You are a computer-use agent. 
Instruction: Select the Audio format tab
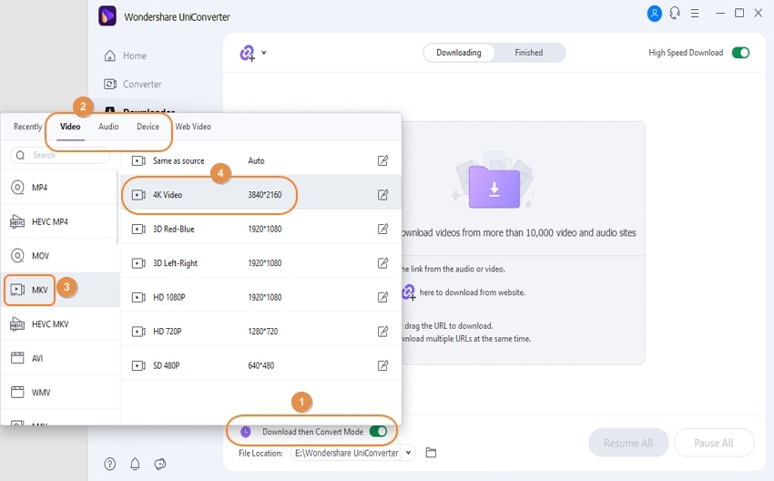pos(108,127)
